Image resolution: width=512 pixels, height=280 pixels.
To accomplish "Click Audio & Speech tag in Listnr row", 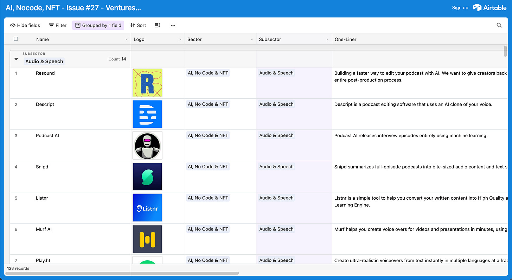I will point(276,198).
